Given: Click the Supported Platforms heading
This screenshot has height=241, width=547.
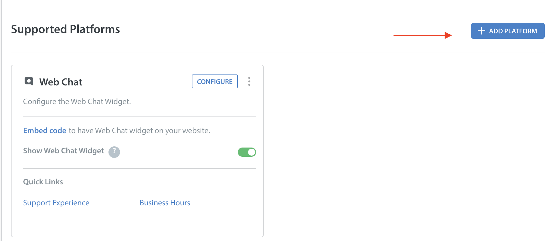Looking at the screenshot, I should point(65,29).
